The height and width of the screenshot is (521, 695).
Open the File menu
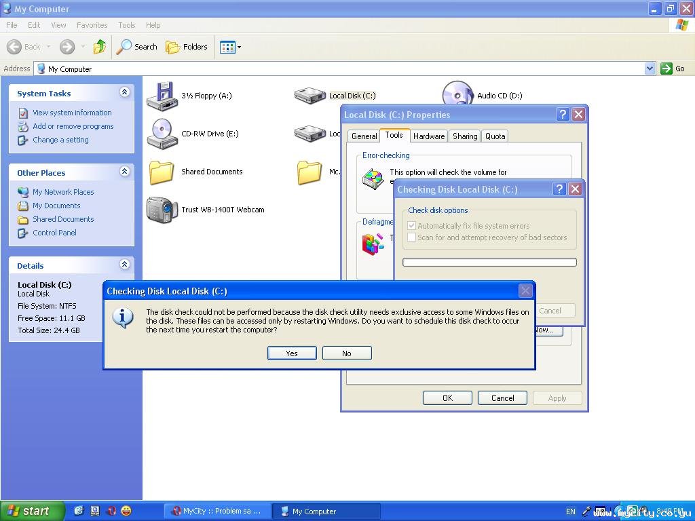[x=12, y=25]
